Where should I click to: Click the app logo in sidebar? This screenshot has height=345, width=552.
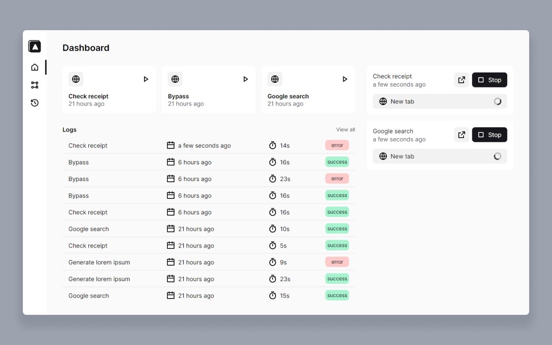pos(34,47)
